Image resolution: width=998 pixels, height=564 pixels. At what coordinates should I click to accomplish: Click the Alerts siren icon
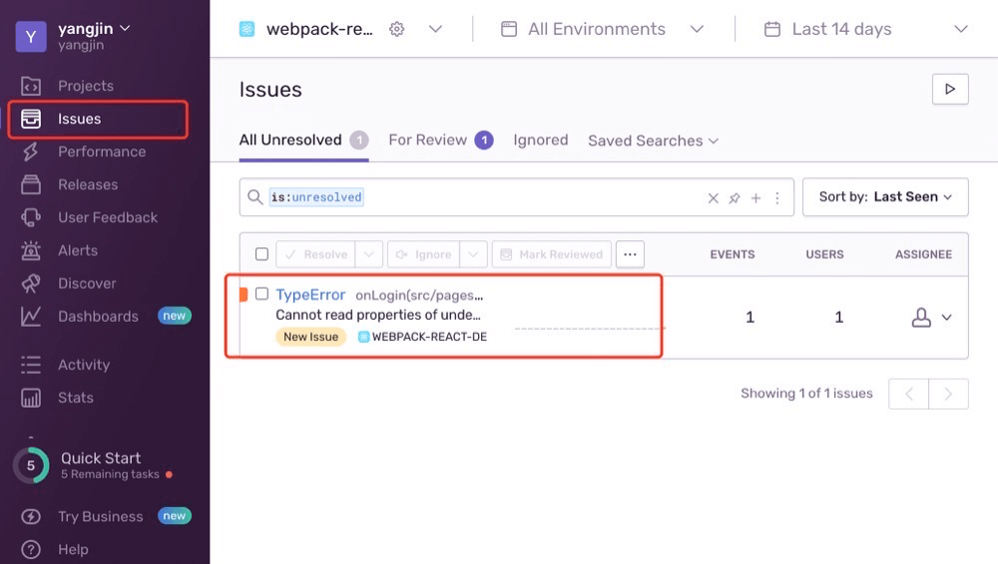coord(31,250)
